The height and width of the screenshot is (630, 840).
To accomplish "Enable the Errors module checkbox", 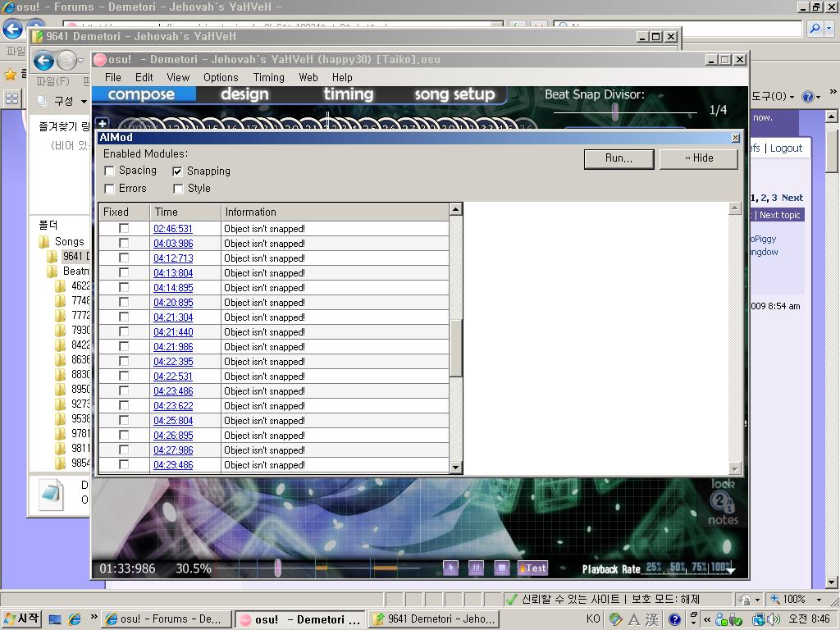I will pyautogui.click(x=109, y=189).
